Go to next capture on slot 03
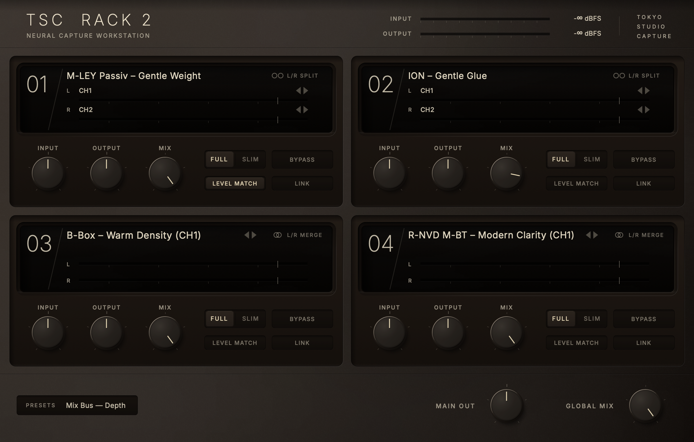The width and height of the screenshot is (694, 442). 254,235
